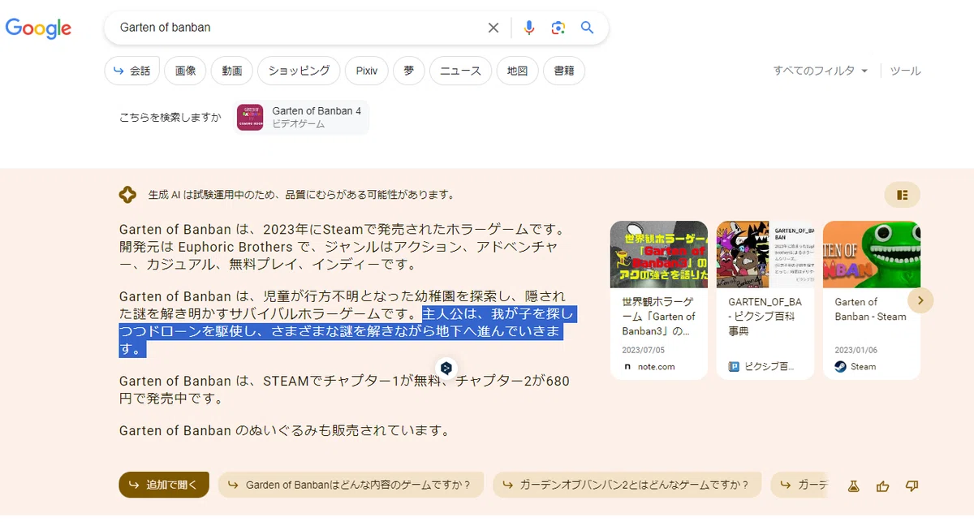The height and width of the screenshot is (522, 974).
Task: Click the generative AI sparkle icon
Action: (127, 195)
